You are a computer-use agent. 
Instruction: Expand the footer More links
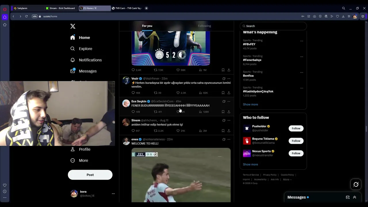(x=287, y=179)
